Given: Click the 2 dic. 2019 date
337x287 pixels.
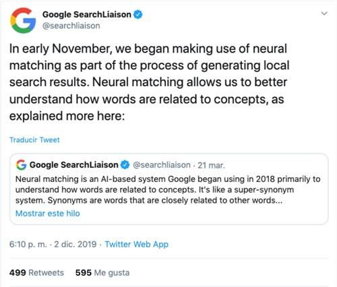Looking at the screenshot, I should click(x=75, y=244).
